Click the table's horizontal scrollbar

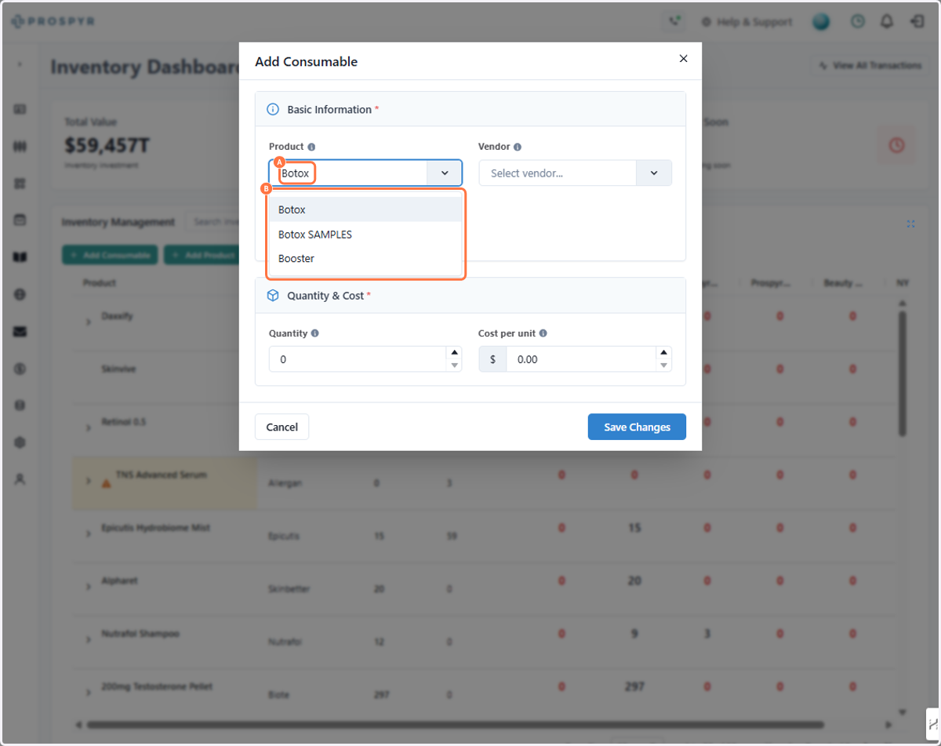tap(456, 725)
